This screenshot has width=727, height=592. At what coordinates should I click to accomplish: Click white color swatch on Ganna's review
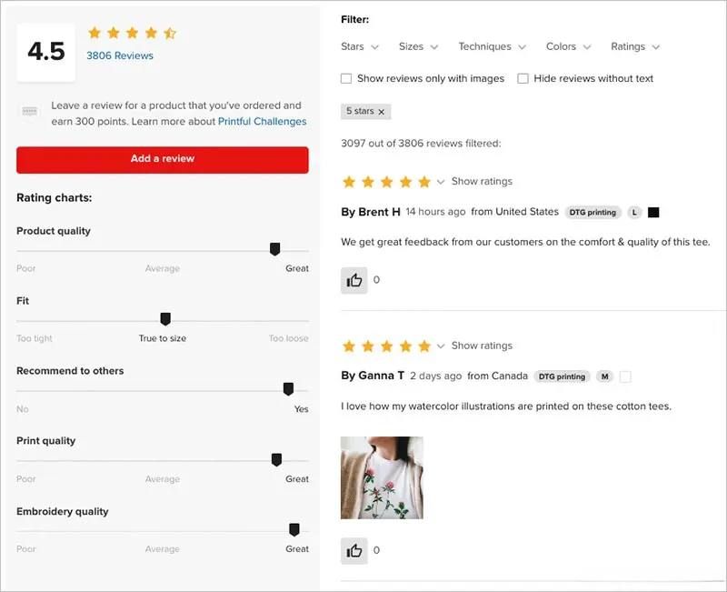click(625, 376)
